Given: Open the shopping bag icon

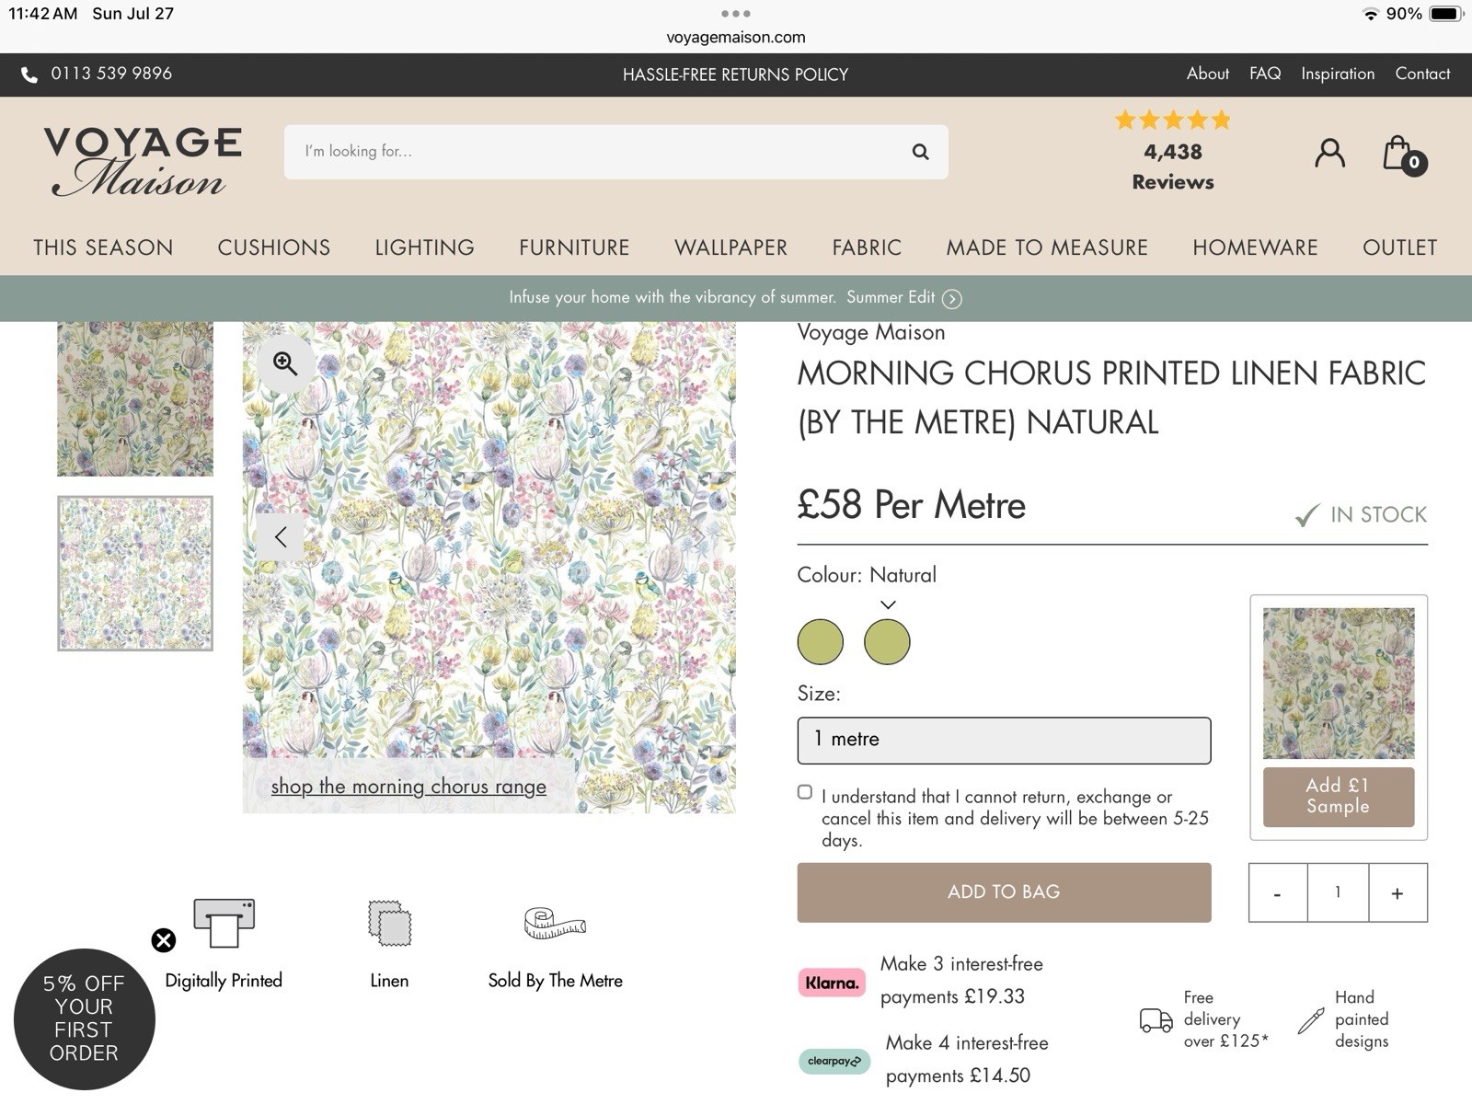Looking at the screenshot, I should click(1403, 155).
